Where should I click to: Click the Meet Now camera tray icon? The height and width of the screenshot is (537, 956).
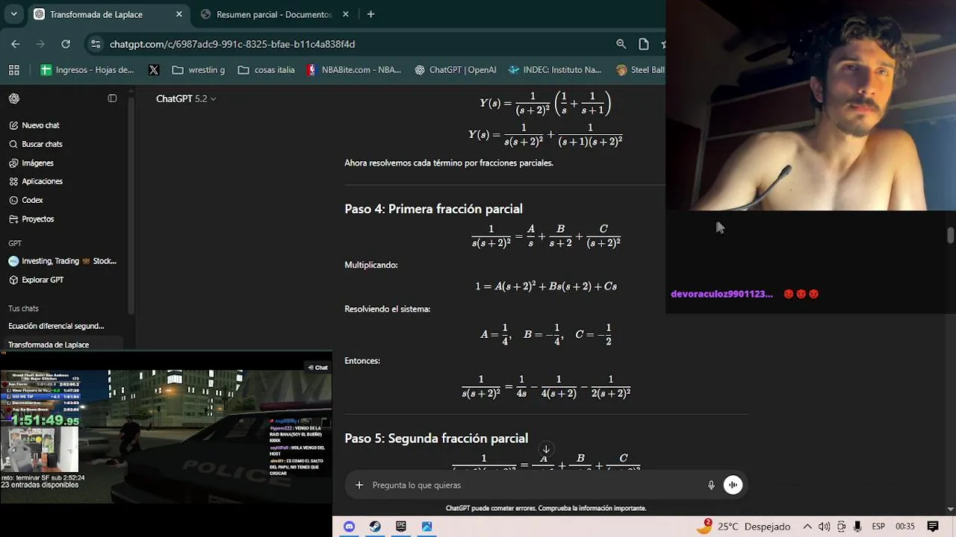pos(841,527)
